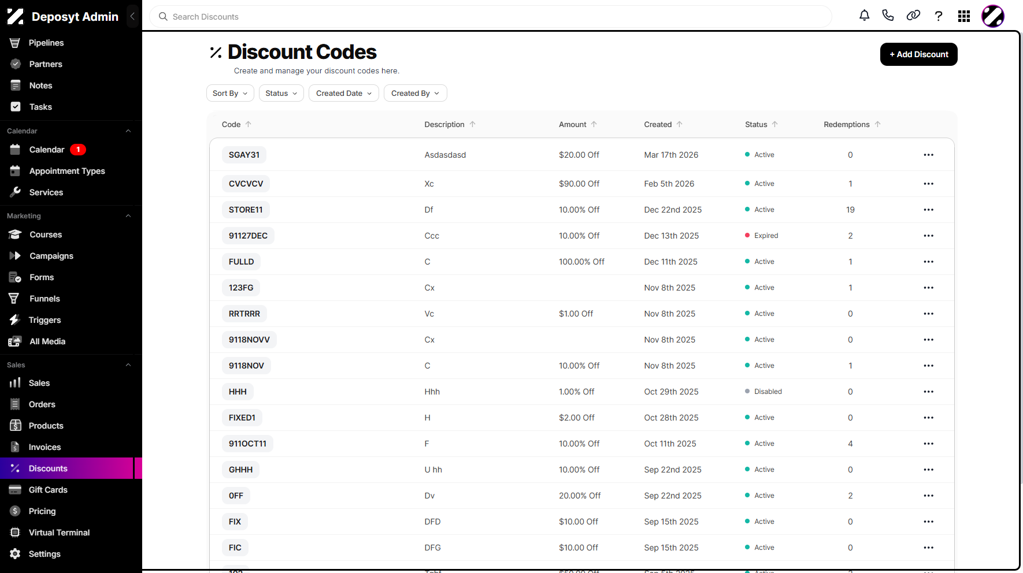Image resolution: width=1023 pixels, height=573 pixels.
Task: Open the apps grid icon
Action: click(x=964, y=16)
